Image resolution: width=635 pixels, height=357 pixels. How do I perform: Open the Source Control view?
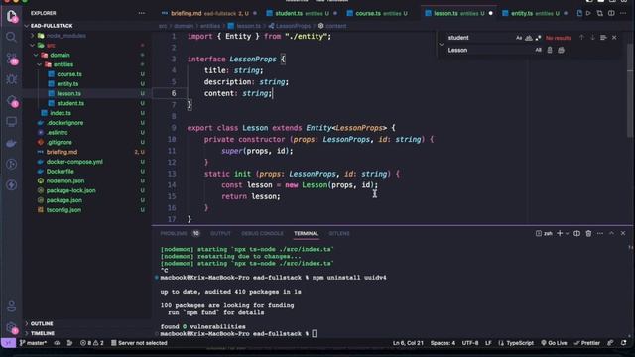point(12,59)
